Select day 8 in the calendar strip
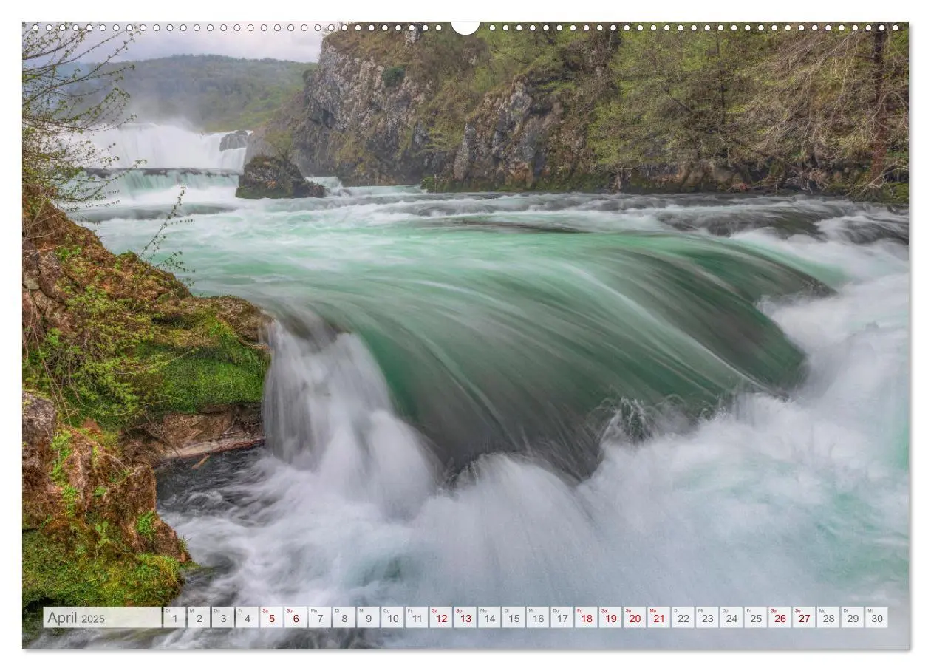 tap(344, 618)
